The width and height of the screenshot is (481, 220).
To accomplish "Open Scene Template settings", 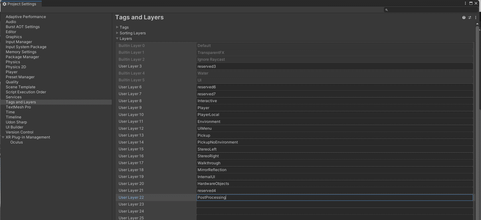I will coord(20,87).
